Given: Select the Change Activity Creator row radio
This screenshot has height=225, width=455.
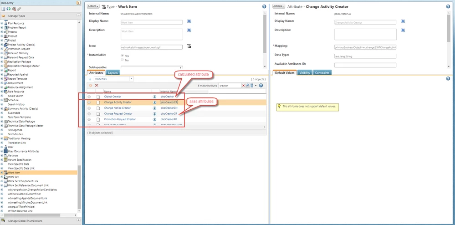Looking at the screenshot, I should 89,102.
